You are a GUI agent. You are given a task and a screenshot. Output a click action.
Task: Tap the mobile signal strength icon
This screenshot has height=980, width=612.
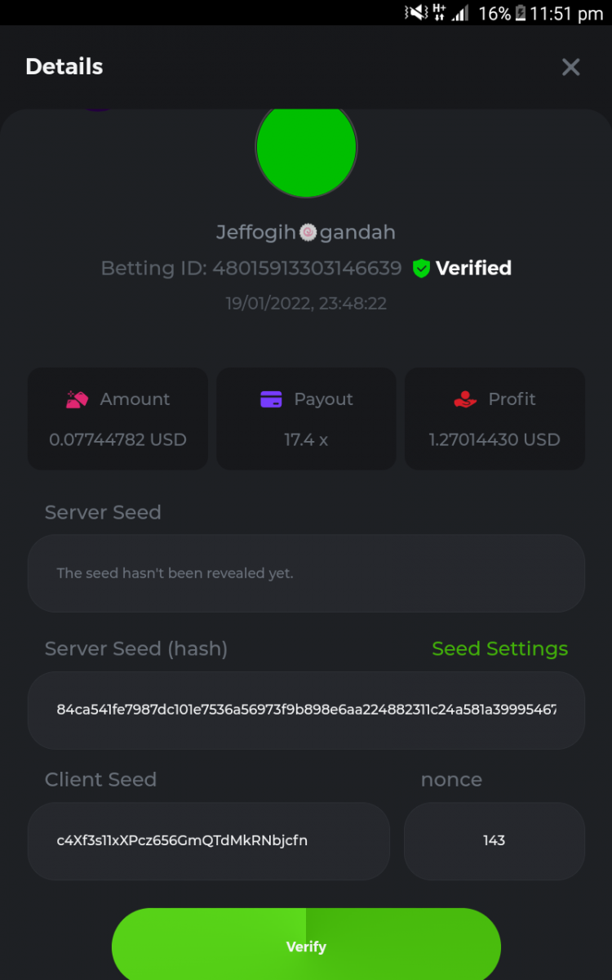click(x=461, y=13)
